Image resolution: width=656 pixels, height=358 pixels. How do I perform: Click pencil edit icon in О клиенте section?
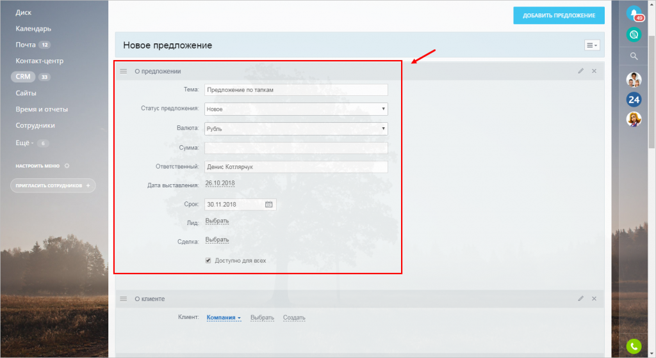580,299
